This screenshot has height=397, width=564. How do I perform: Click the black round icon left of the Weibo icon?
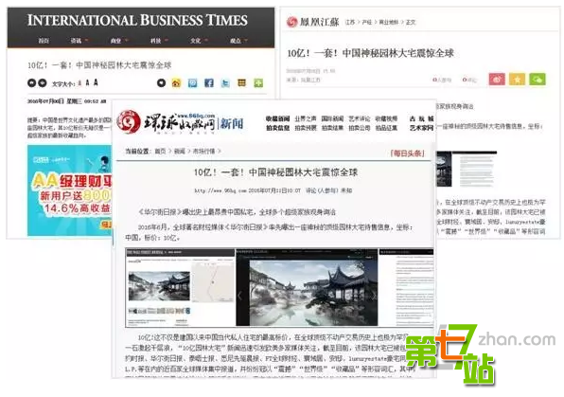point(162,83)
